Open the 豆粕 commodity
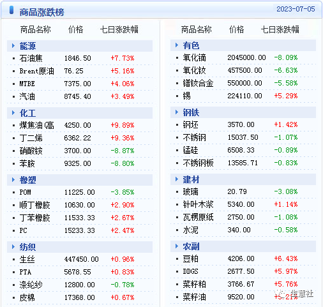 pos(190,258)
